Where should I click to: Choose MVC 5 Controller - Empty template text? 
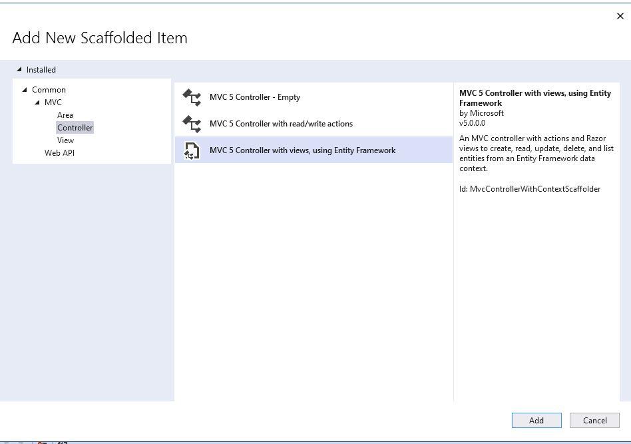tap(255, 97)
